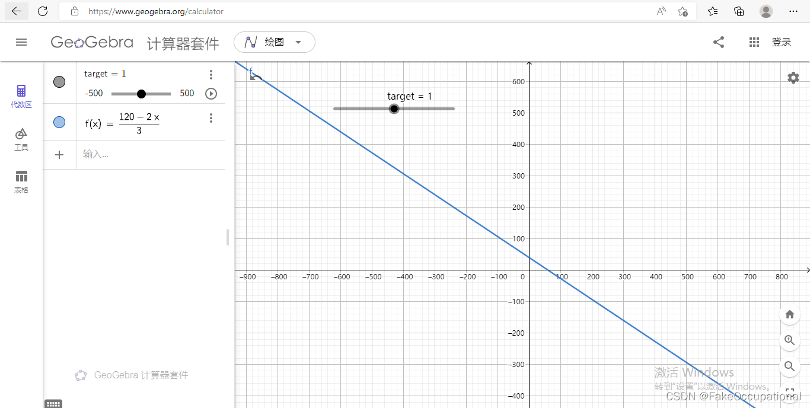
Task: Switch to the 代数区 algebra tab
Action: (x=21, y=96)
